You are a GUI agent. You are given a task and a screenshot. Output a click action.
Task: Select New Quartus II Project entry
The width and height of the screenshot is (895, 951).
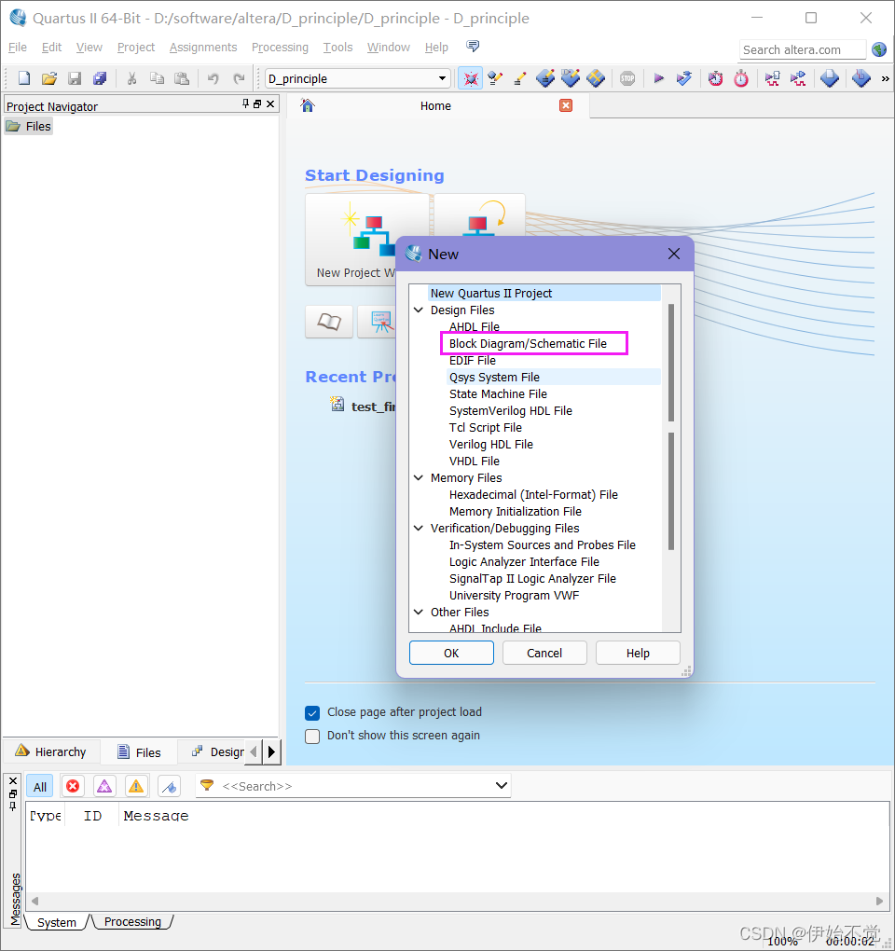pos(544,294)
